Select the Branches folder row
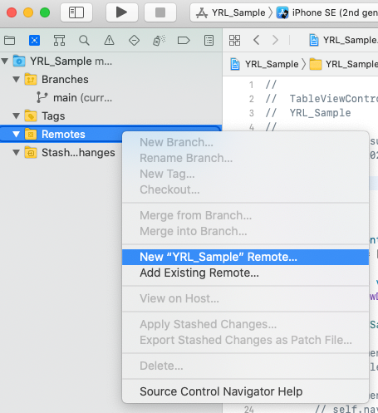378x413 pixels. [110, 80]
